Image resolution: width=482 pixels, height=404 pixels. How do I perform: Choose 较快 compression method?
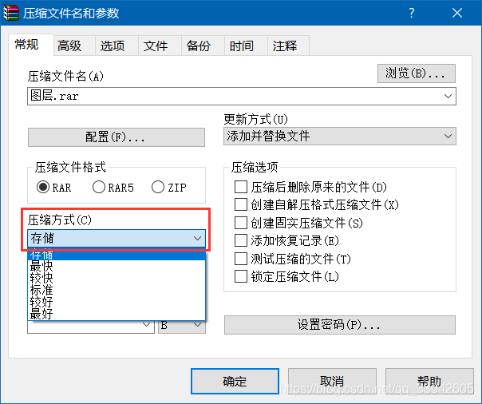[x=117, y=279]
